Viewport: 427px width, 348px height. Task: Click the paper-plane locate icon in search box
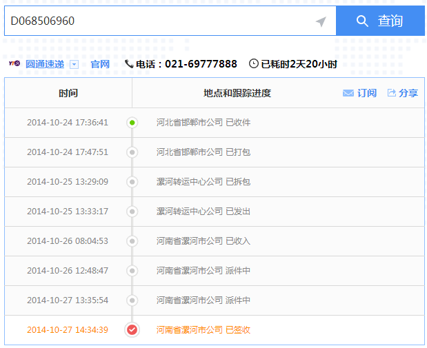pyautogui.click(x=321, y=21)
